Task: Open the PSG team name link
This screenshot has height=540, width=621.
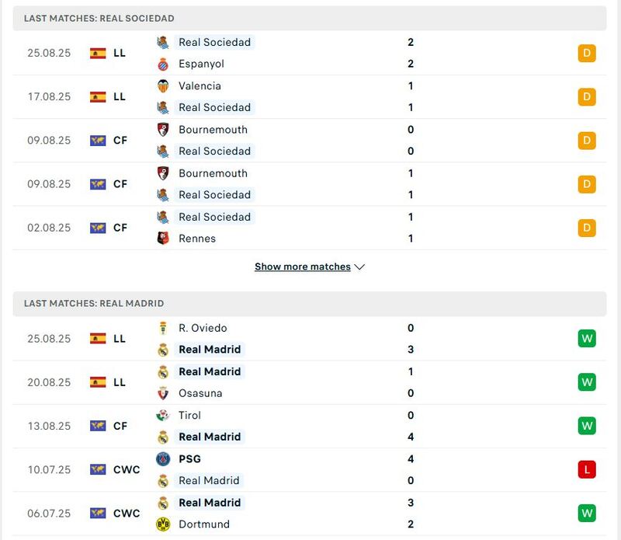Action: click(189, 459)
